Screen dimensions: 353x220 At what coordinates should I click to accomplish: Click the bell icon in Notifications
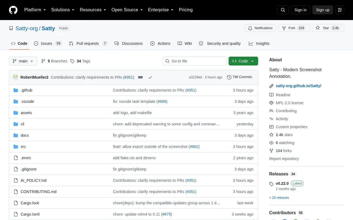(250, 28)
